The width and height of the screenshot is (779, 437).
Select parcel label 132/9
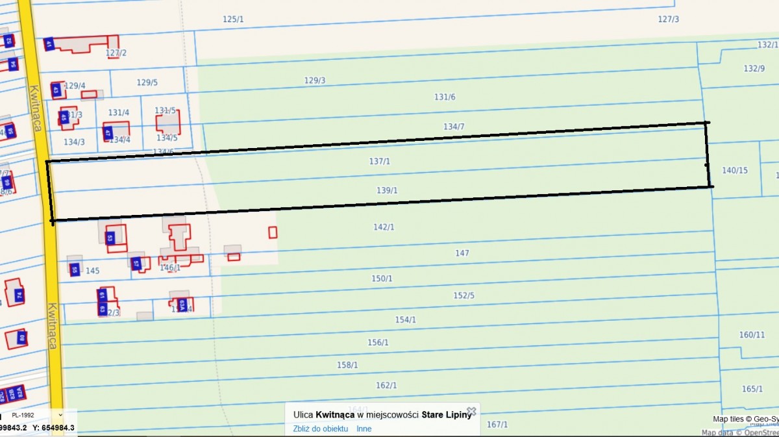(x=754, y=68)
